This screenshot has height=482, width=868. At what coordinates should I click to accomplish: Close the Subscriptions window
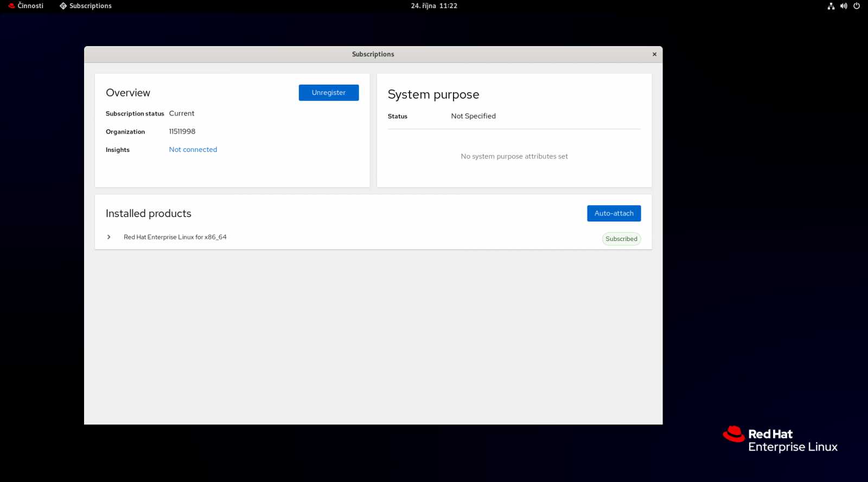click(654, 54)
